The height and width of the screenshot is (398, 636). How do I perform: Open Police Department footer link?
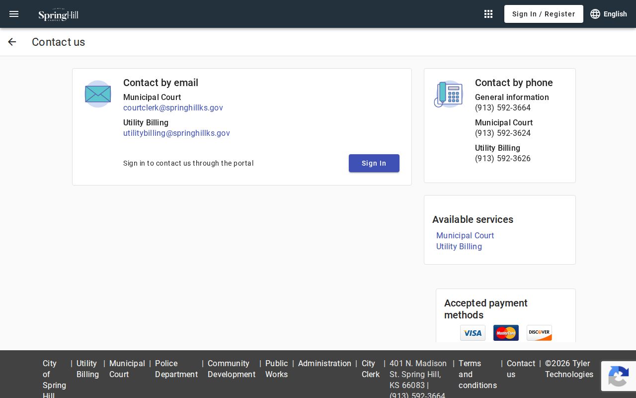click(x=176, y=369)
